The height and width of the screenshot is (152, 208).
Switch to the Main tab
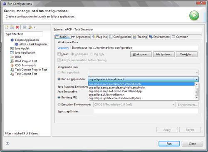click(x=61, y=37)
